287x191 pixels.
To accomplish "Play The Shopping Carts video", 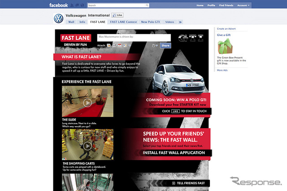I will pos(87,146).
